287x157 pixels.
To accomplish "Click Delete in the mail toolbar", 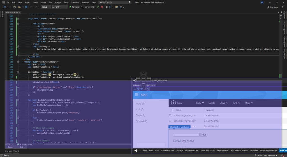I will click(x=212, y=103).
